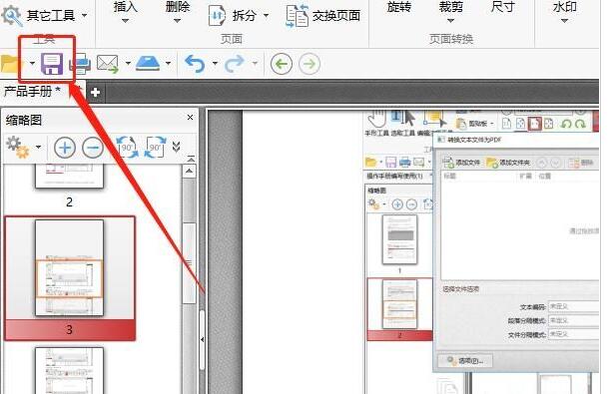Screen dimensions: 609x394
Task: Expand the redo history dropdown
Action: pos(255,63)
